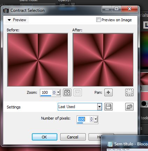Increase Number of pixels with up arrow
Image resolution: width=148 pixels, height=151 pixels.
[92, 118]
